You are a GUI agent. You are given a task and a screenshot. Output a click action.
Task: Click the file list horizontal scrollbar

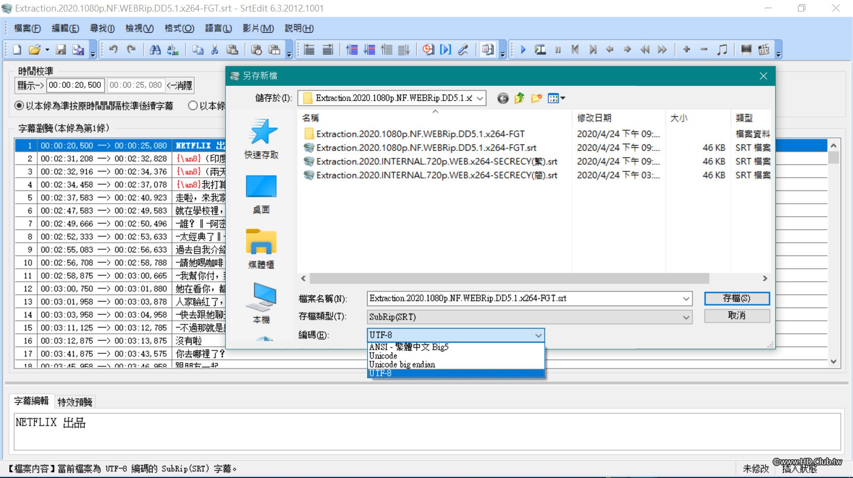pos(509,279)
